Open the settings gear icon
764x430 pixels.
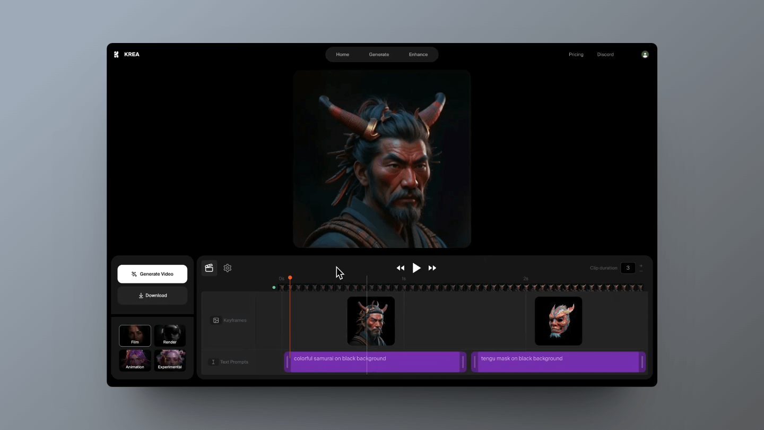(x=228, y=268)
